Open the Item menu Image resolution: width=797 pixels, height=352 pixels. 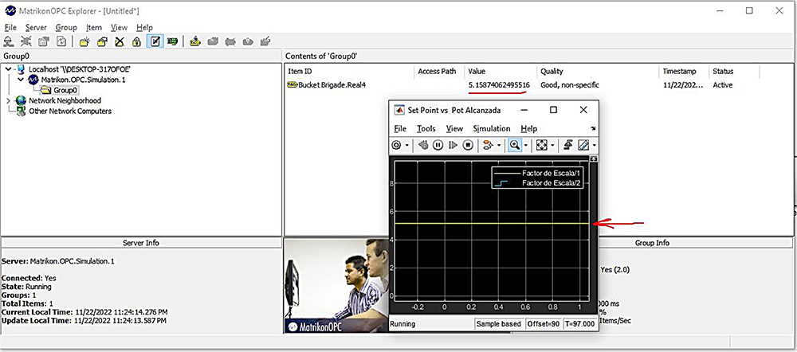pos(94,27)
